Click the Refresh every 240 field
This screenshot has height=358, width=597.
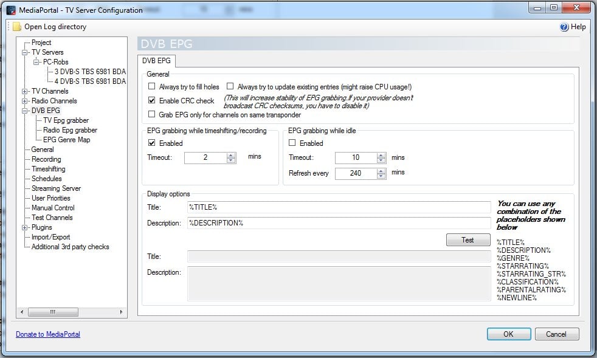[356, 174]
